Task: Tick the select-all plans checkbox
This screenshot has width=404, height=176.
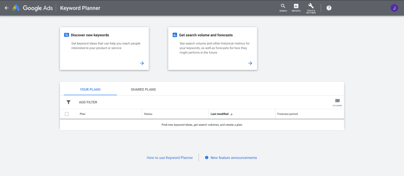Action: [x=67, y=114]
